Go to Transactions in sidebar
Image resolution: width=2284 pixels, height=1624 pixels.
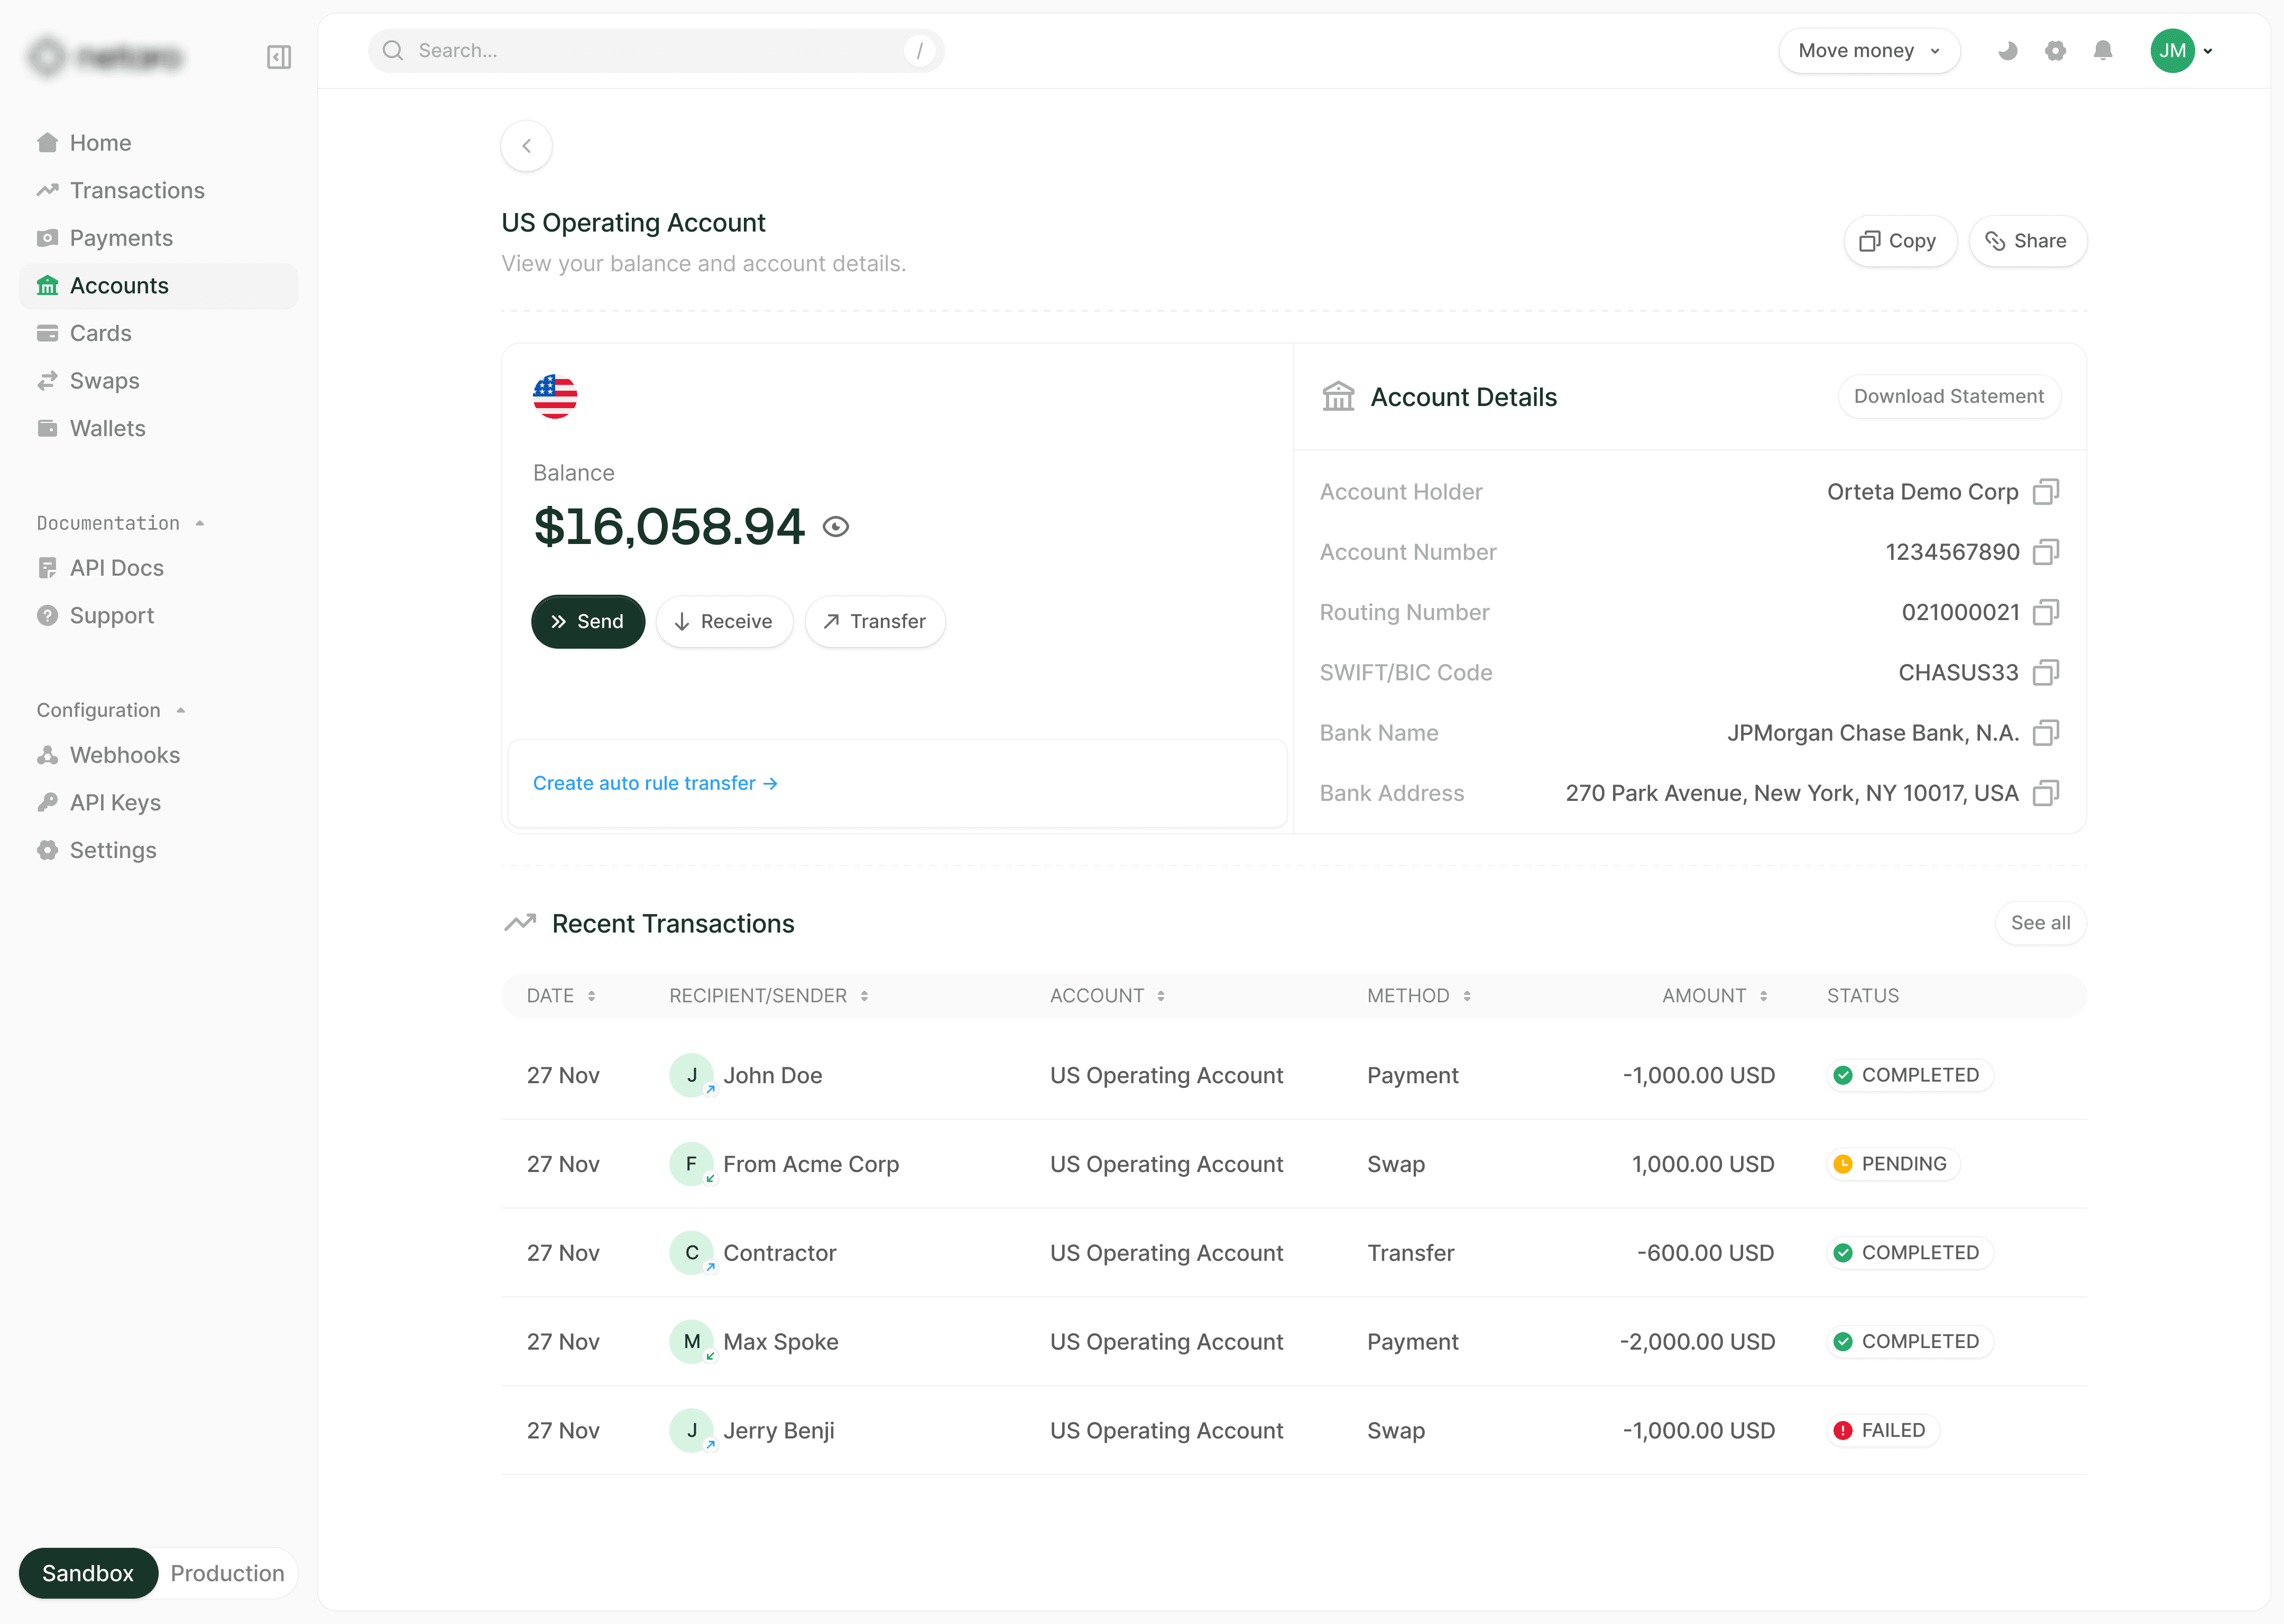pos(137,190)
